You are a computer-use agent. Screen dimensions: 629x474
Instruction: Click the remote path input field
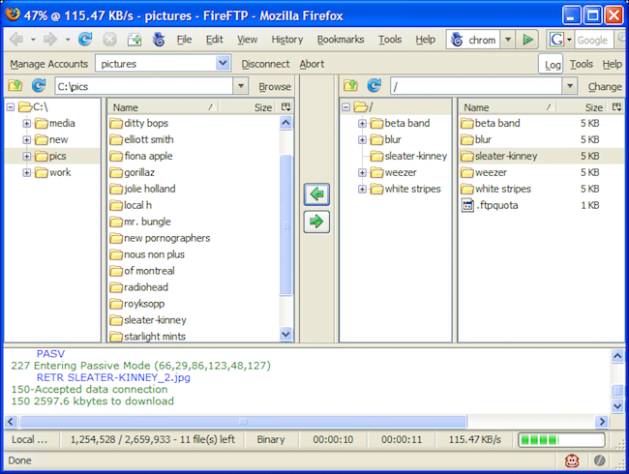click(x=476, y=86)
